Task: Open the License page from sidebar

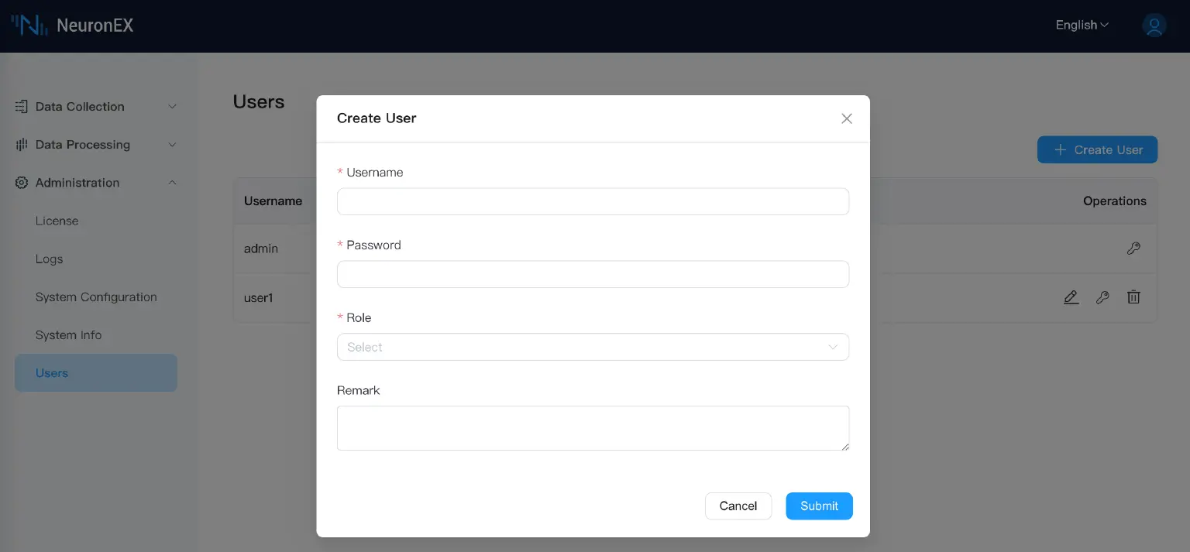Action: click(57, 221)
